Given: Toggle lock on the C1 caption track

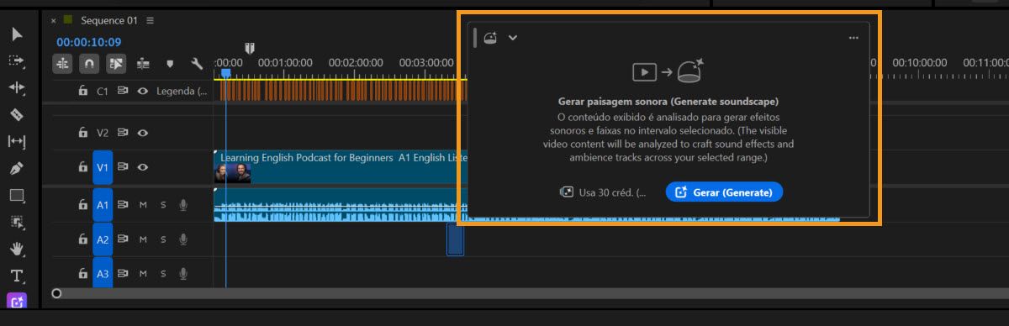Looking at the screenshot, I should (x=82, y=91).
